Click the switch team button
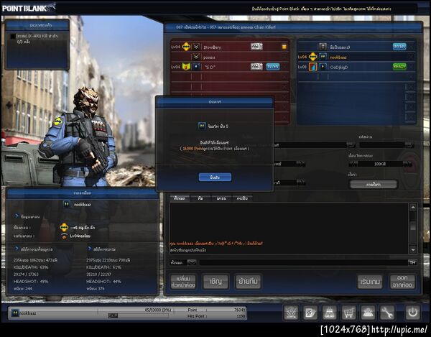This screenshot has width=431, height=337. [x=249, y=282]
